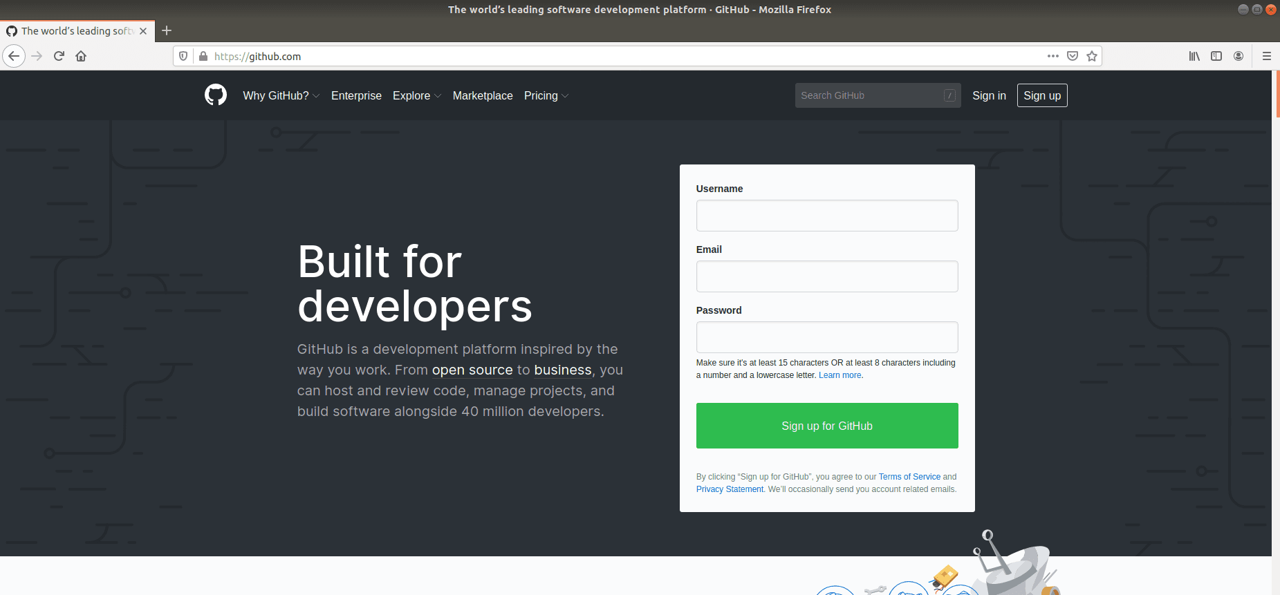Focus the Username input field

[x=827, y=216]
